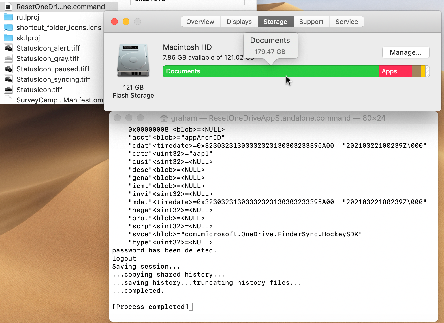Switch to the Displays tab
The height and width of the screenshot is (323, 444).
point(239,22)
